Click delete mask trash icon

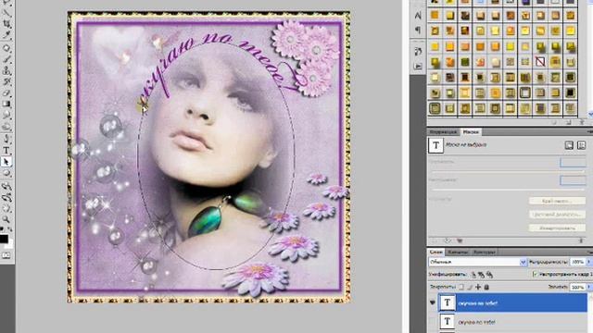(581, 240)
